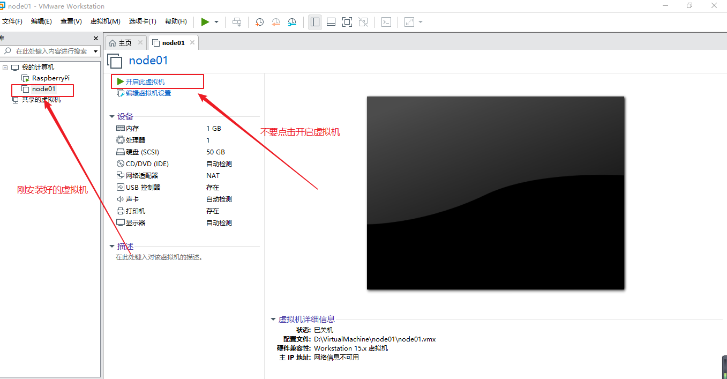Viewport: 727px width, 379px height.
Task: Toggle the thumbnail bar display icon
Action: [331, 22]
